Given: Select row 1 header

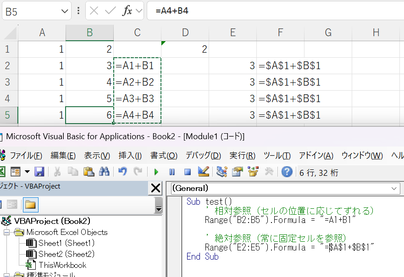Looking at the screenshot, I should coord(9,49).
